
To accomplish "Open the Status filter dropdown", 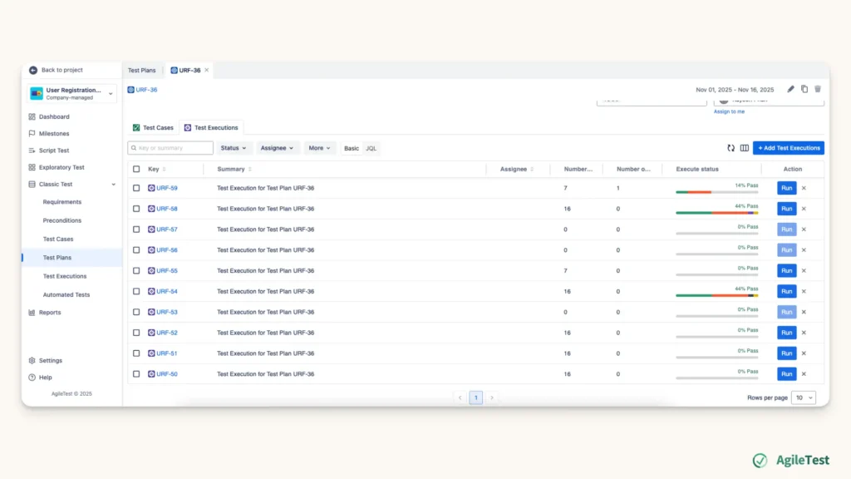I will pos(234,148).
